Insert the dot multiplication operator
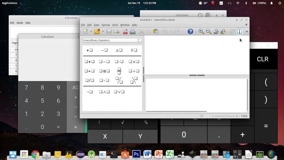Image resolution: width=284 pixels, height=160 pixels. coord(119,62)
